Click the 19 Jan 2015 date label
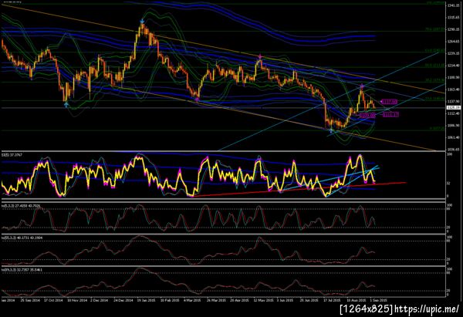Screen dimensions: 463x317 (x=146, y=300)
